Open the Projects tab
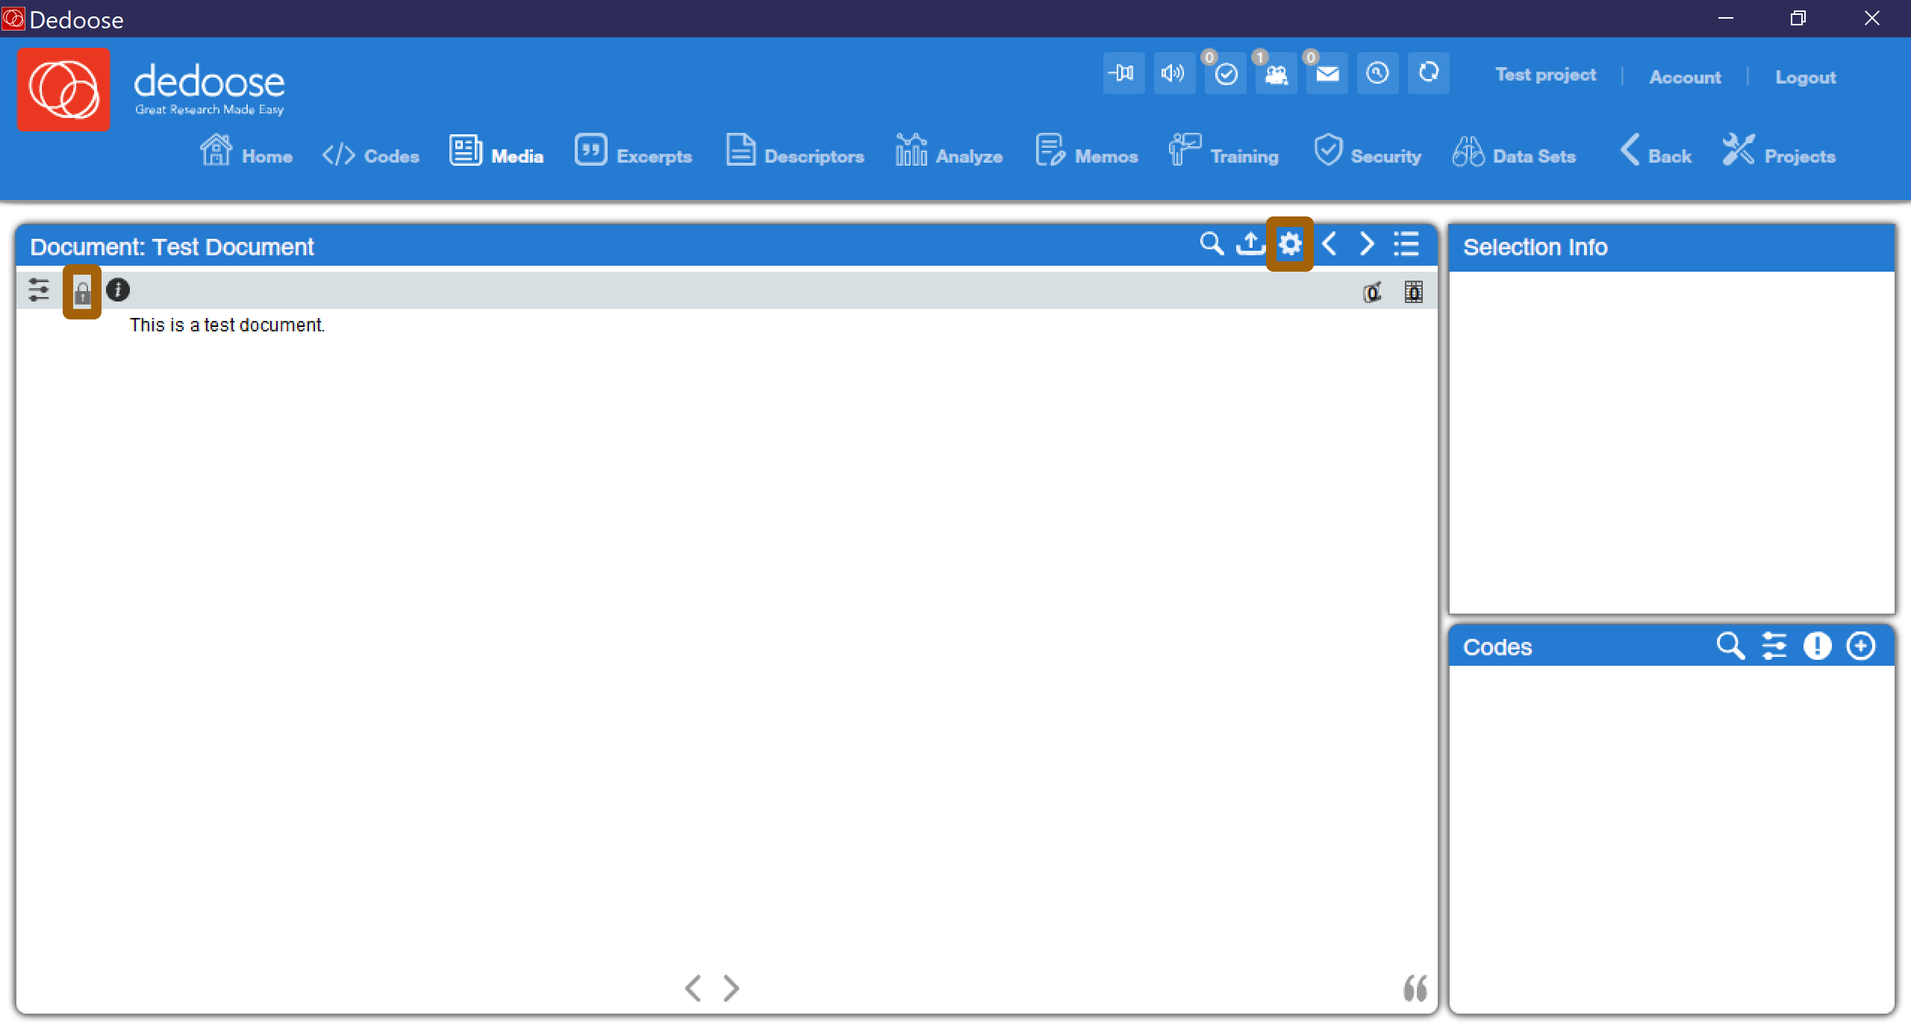1911x1030 pixels. [1779, 151]
